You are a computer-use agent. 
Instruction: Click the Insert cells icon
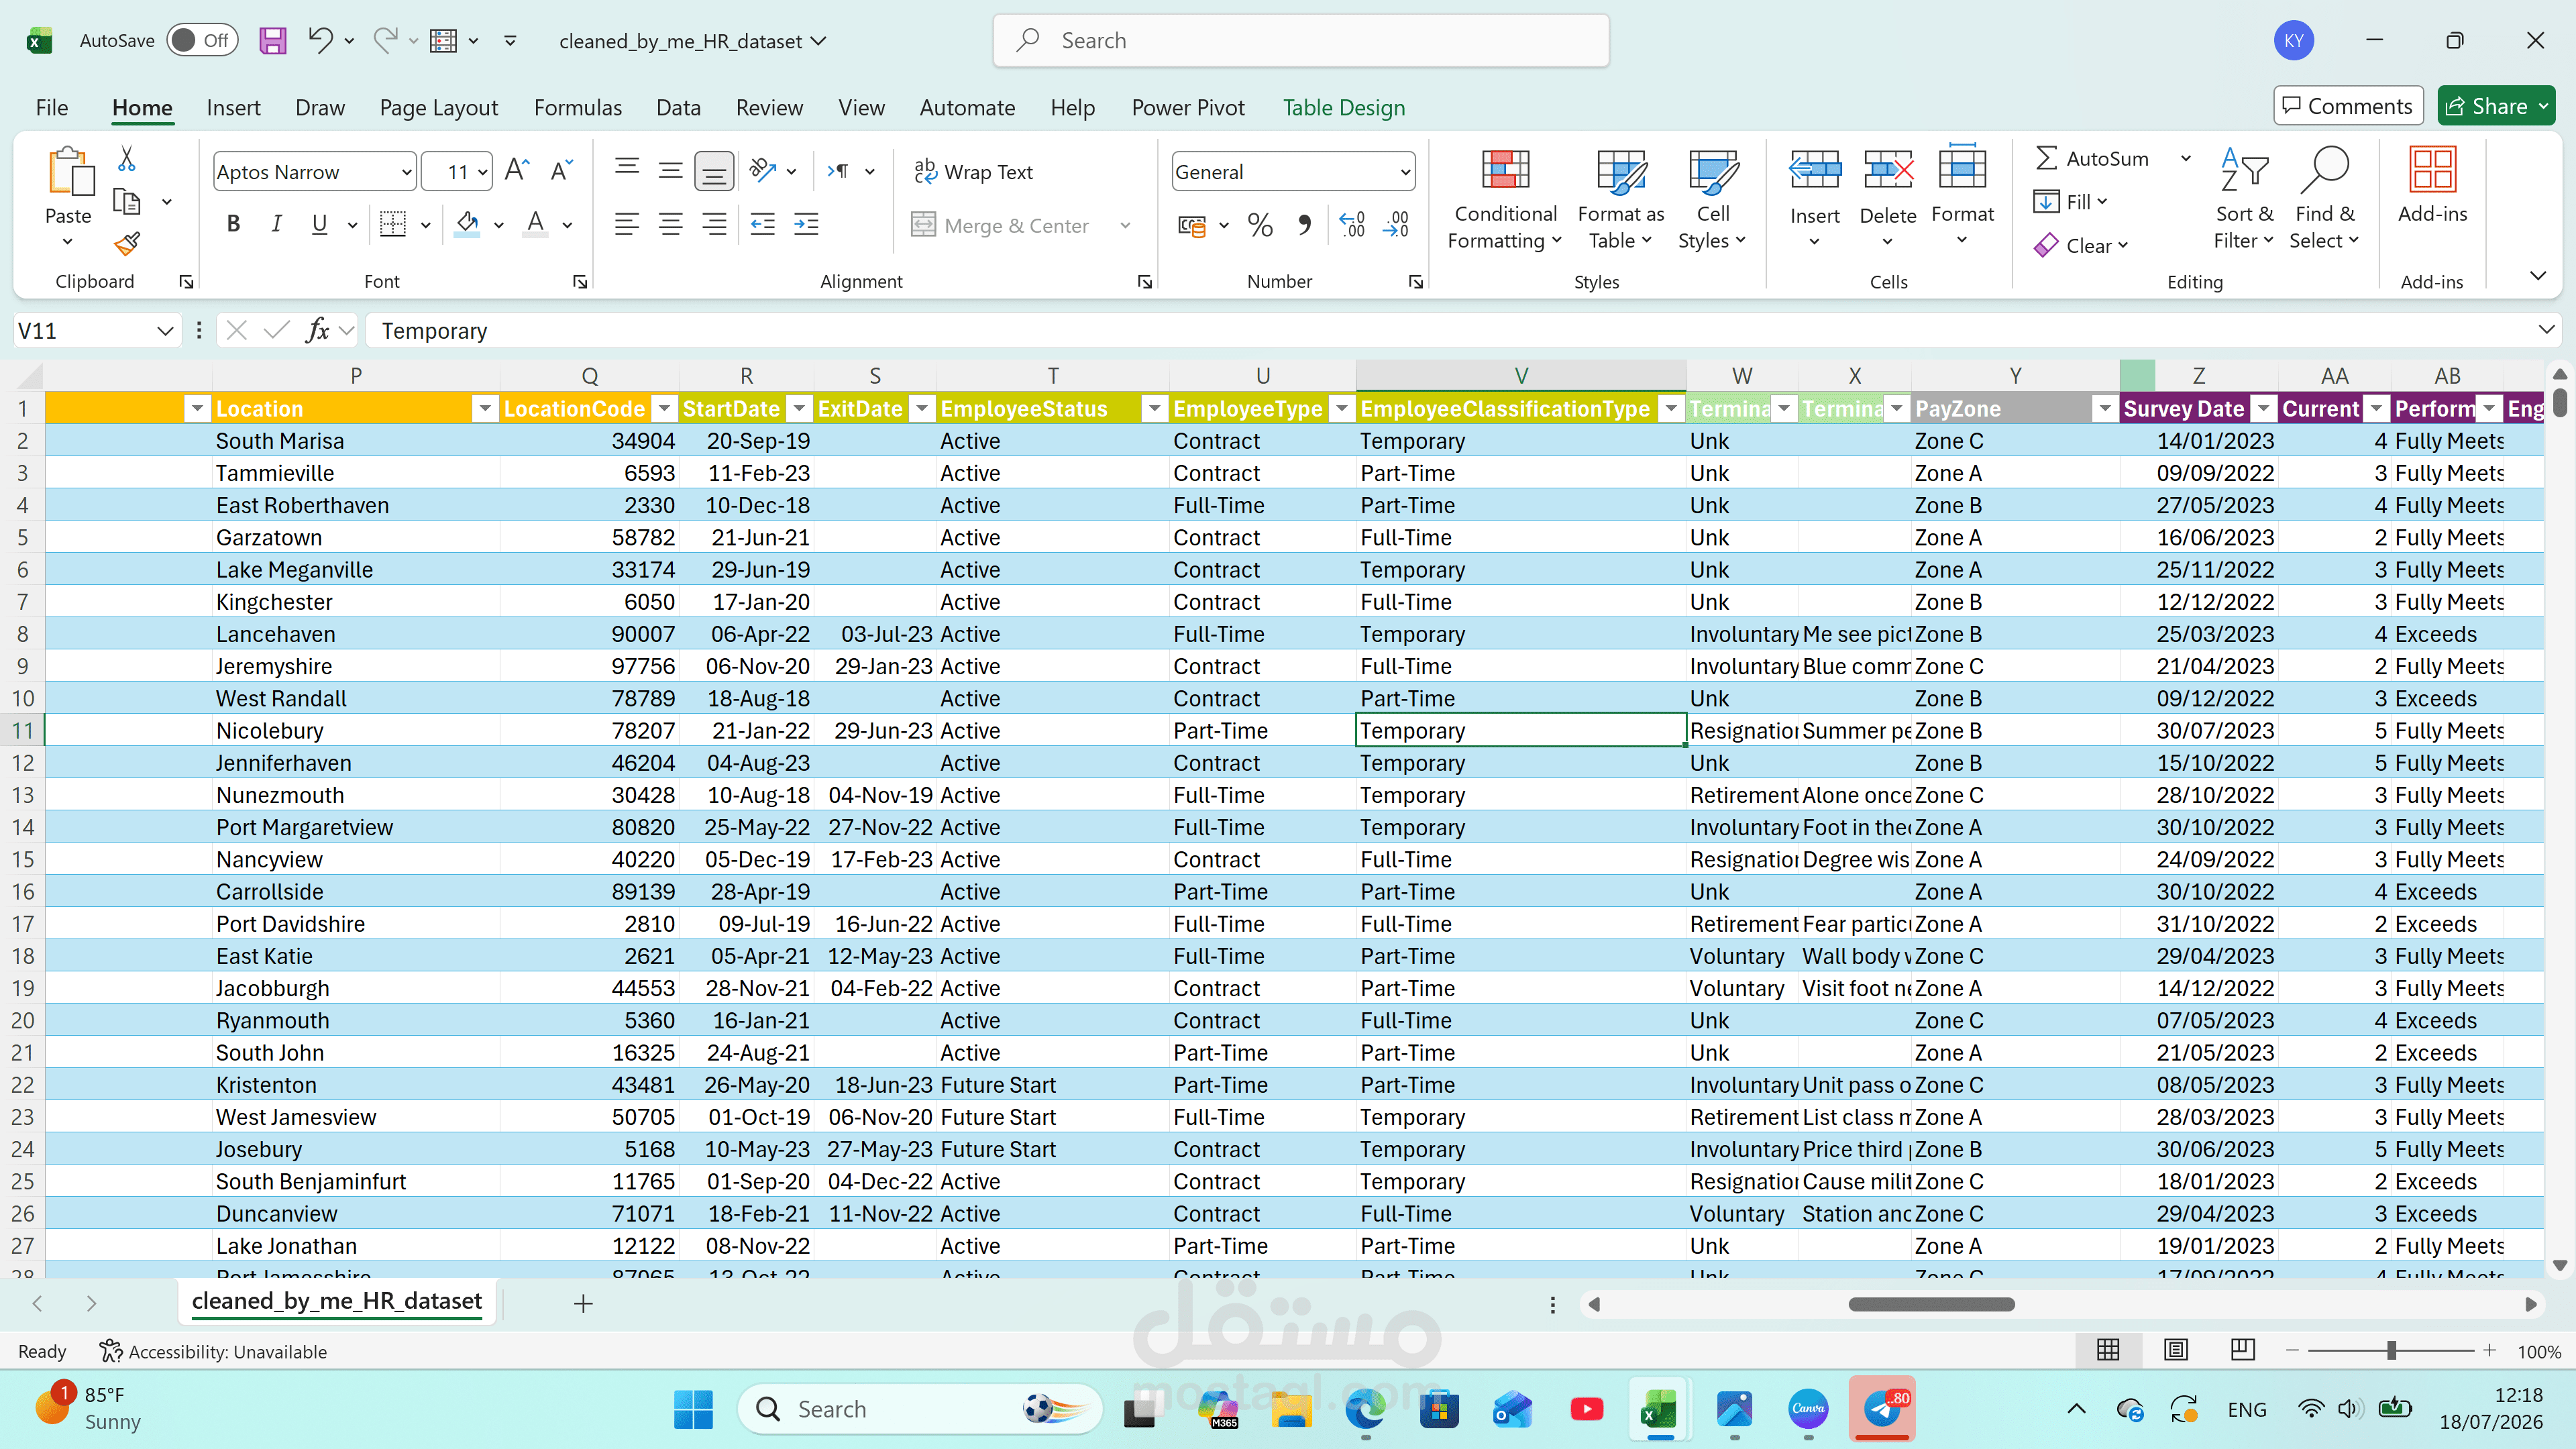[1814, 170]
